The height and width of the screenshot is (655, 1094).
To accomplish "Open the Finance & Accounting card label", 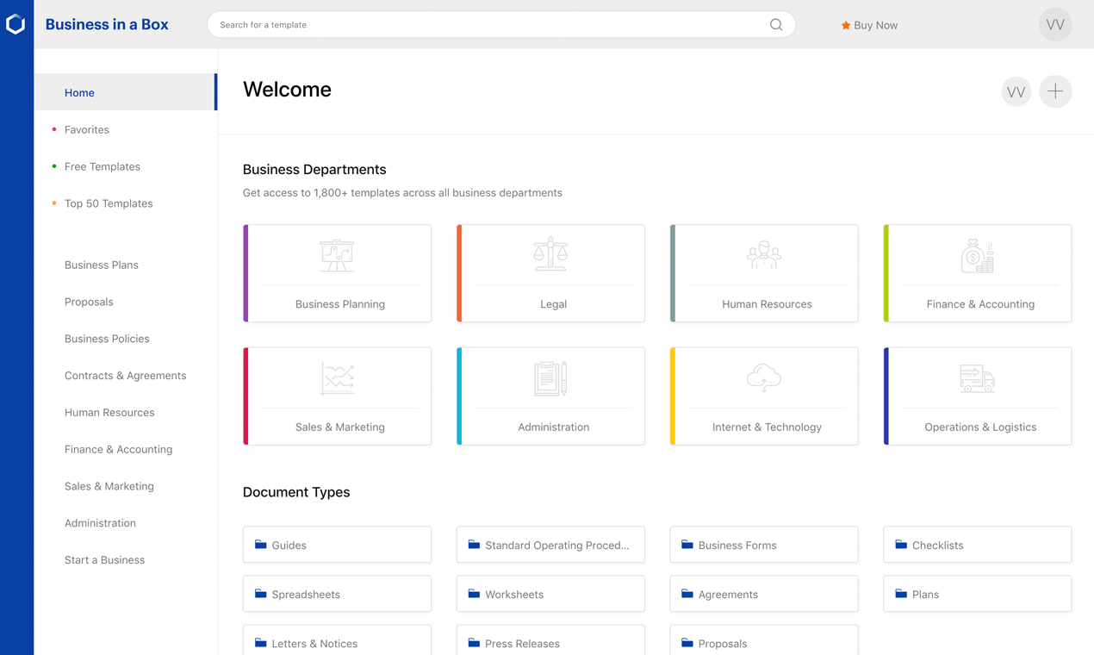I will [x=980, y=304].
